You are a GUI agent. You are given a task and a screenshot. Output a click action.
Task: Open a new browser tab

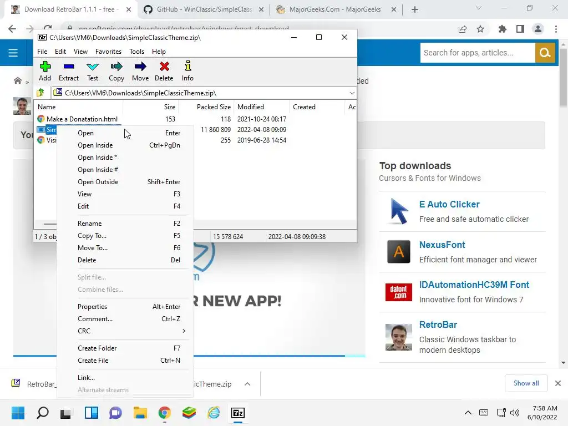pos(415,9)
